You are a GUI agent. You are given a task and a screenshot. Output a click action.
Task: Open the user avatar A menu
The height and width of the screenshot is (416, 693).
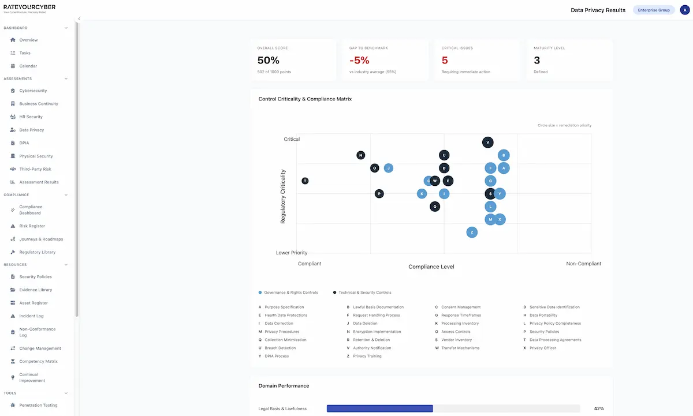tap(684, 10)
